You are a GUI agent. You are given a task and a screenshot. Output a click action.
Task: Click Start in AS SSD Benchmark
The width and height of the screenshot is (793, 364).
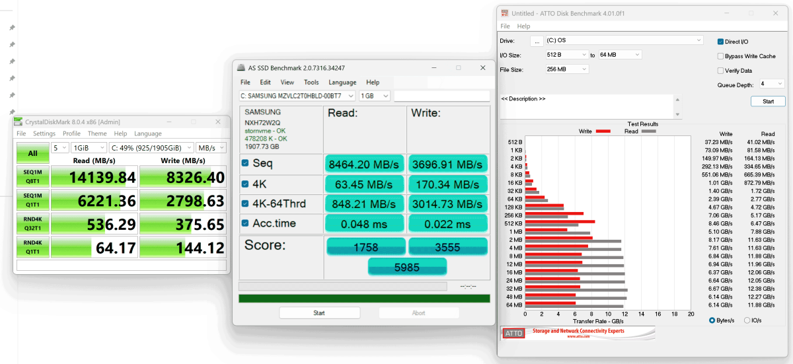tap(319, 313)
